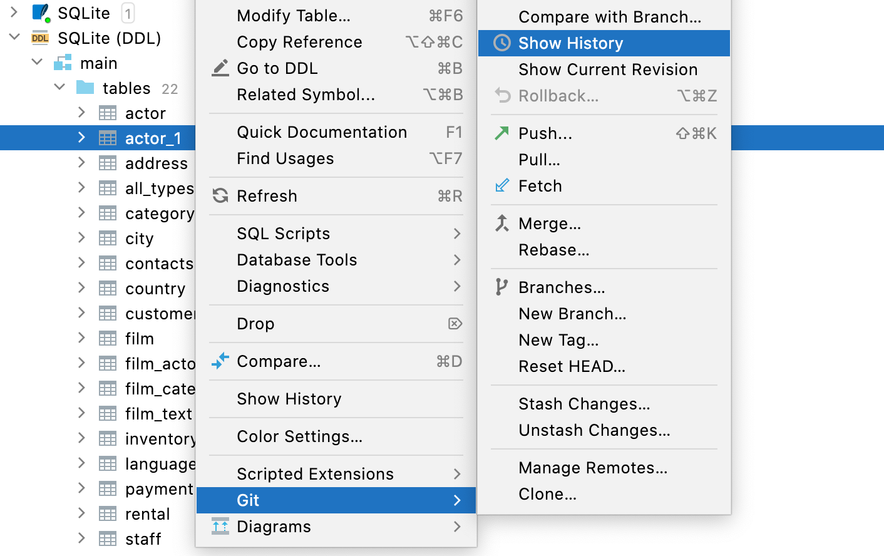884x556 pixels.
Task: Click the Diagrams icon at menu bottom
Action: (x=220, y=527)
